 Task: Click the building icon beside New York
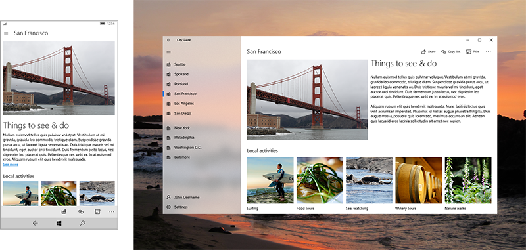click(x=168, y=128)
